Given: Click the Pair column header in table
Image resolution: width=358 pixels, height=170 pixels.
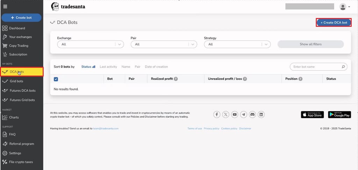Looking at the screenshot, I should tap(131, 79).
